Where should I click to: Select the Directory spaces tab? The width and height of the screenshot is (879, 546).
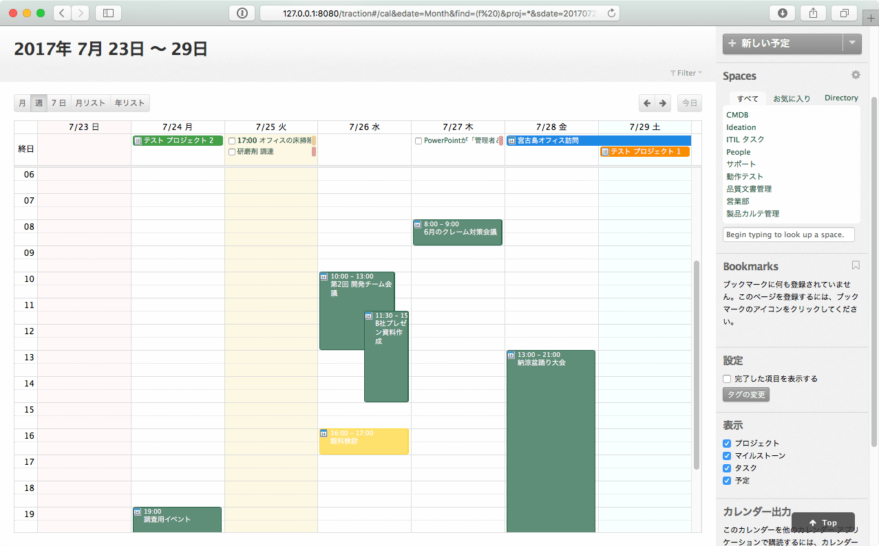[841, 98]
